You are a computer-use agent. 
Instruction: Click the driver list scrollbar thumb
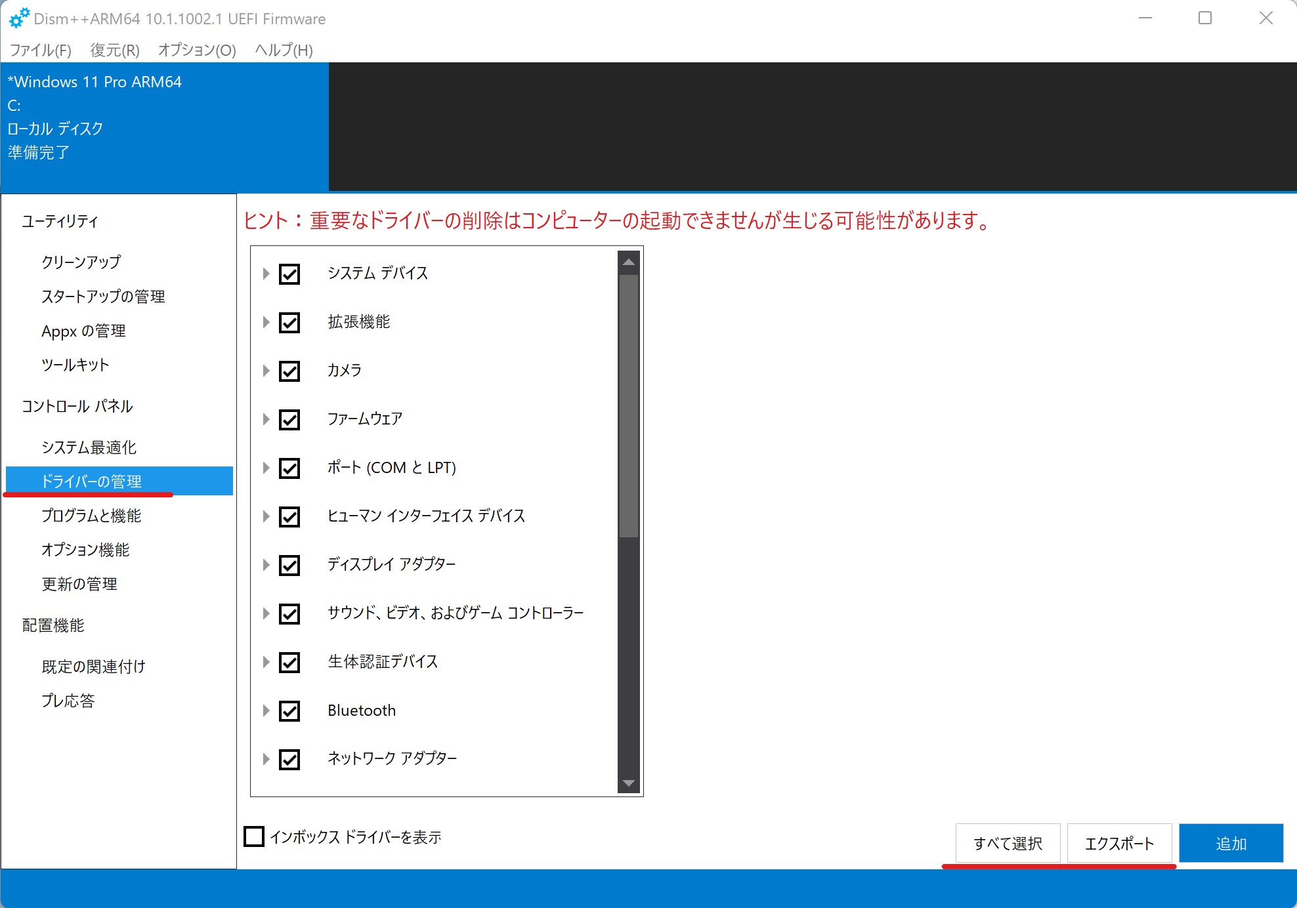pos(629,406)
